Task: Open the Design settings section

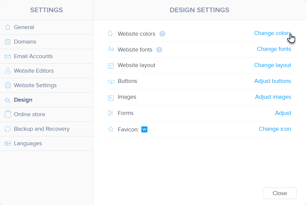Action: click(23, 100)
